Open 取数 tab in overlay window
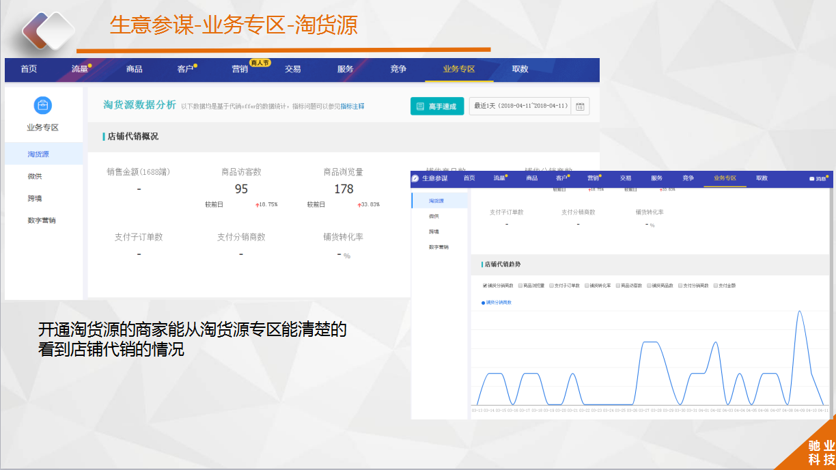The height and width of the screenshot is (470, 836). click(762, 178)
